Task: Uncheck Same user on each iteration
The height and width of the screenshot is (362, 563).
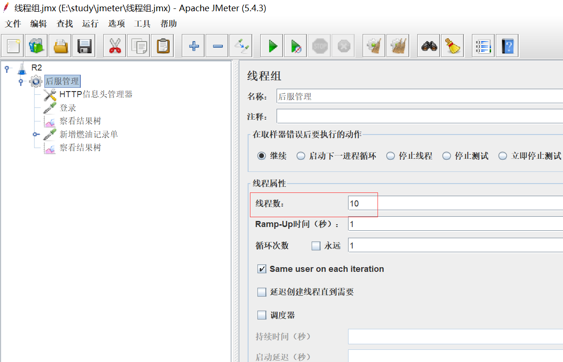Action: 262,269
